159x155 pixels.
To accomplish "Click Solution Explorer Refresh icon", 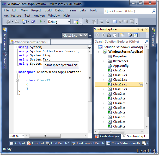I will 136,35.
